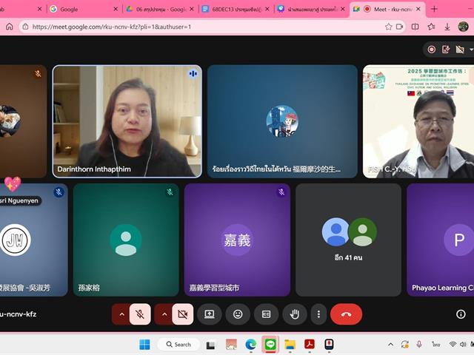This screenshot has height=355, width=474.
Task: Expand audio settings arrow beside microphone
Action: pos(121,314)
